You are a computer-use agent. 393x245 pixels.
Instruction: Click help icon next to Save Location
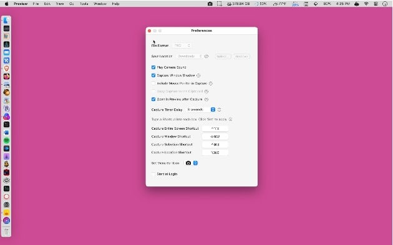(206, 56)
